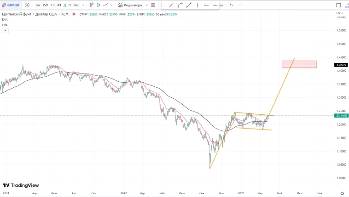Click the GBPUSD symbol search button

pyautogui.click(x=12, y=5)
